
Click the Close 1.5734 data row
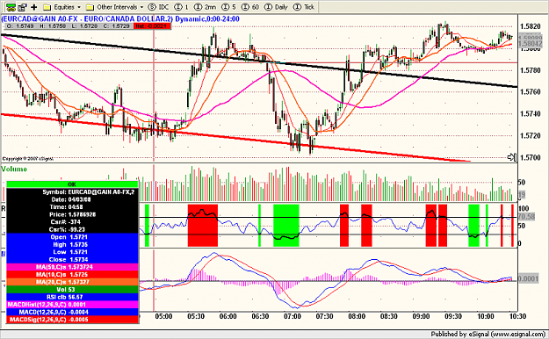click(72, 259)
